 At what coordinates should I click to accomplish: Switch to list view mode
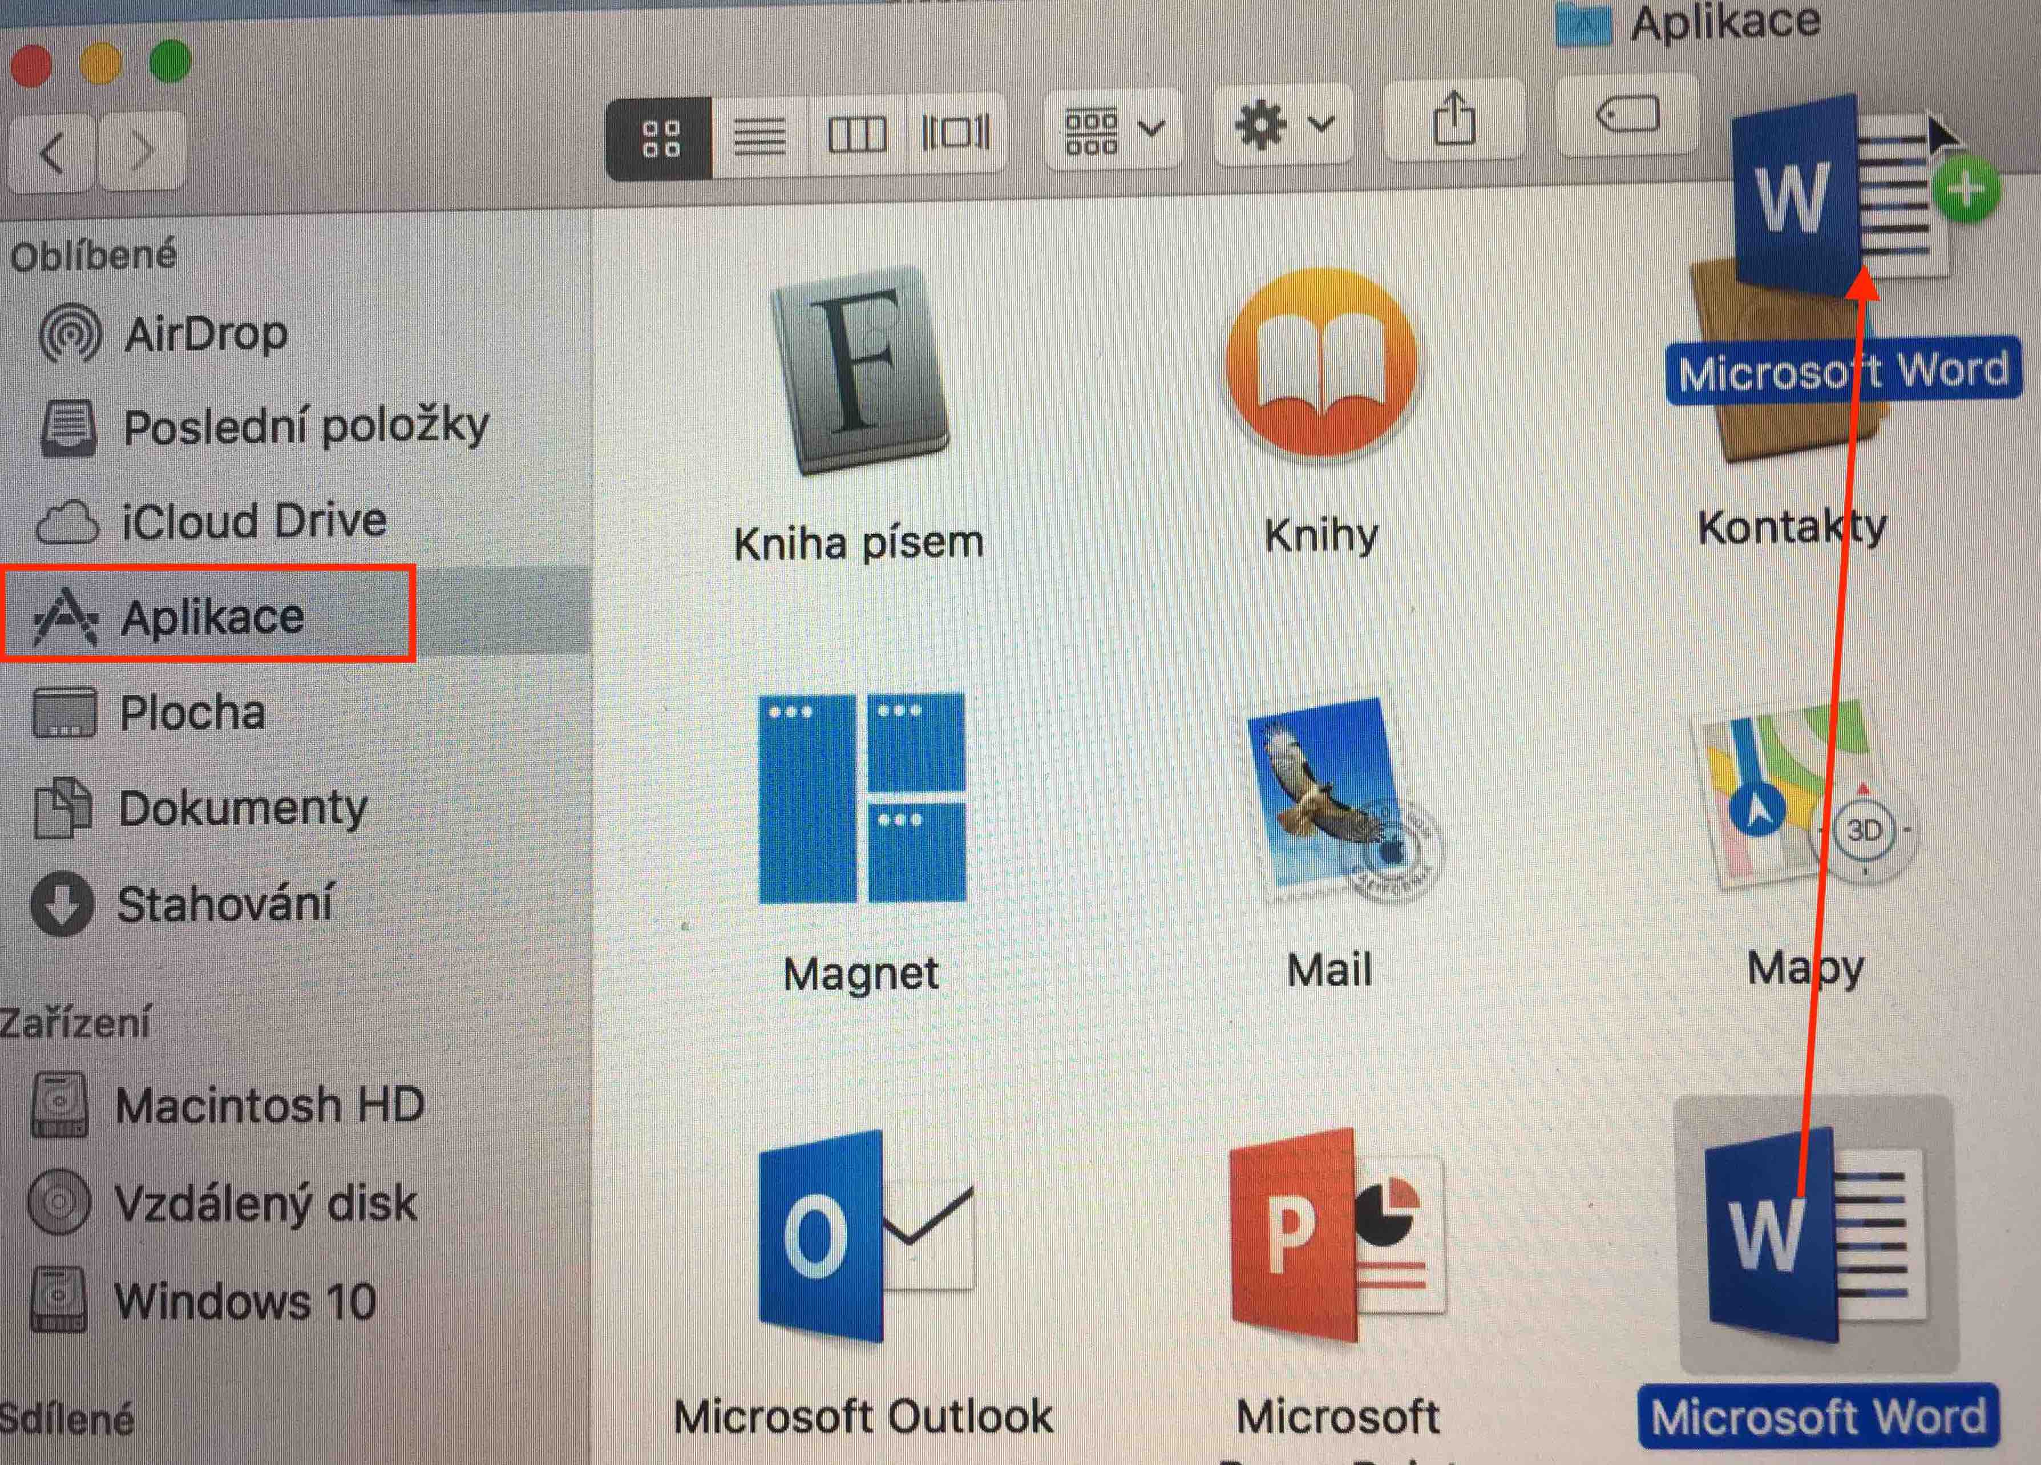coord(759,137)
